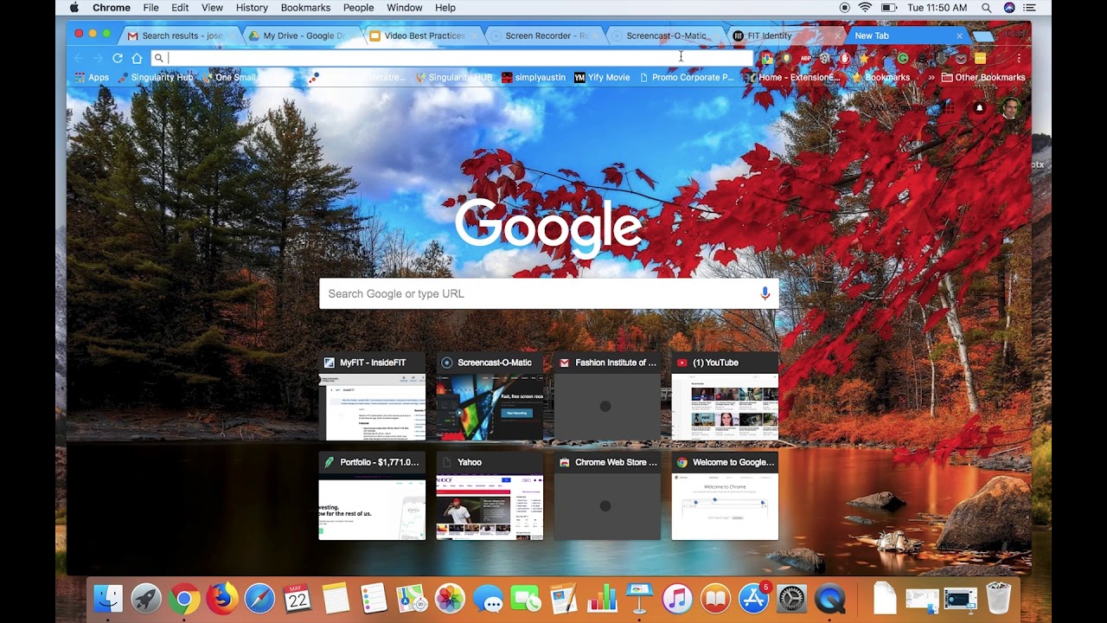This screenshot has width=1107, height=623.
Task: Open the film reel extension icon
Action: (824, 58)
